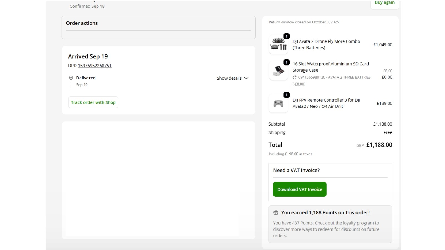Click the location pin icon beside Delivered
The height and width of the screenshot is (250, 445).
coord(71,78)
